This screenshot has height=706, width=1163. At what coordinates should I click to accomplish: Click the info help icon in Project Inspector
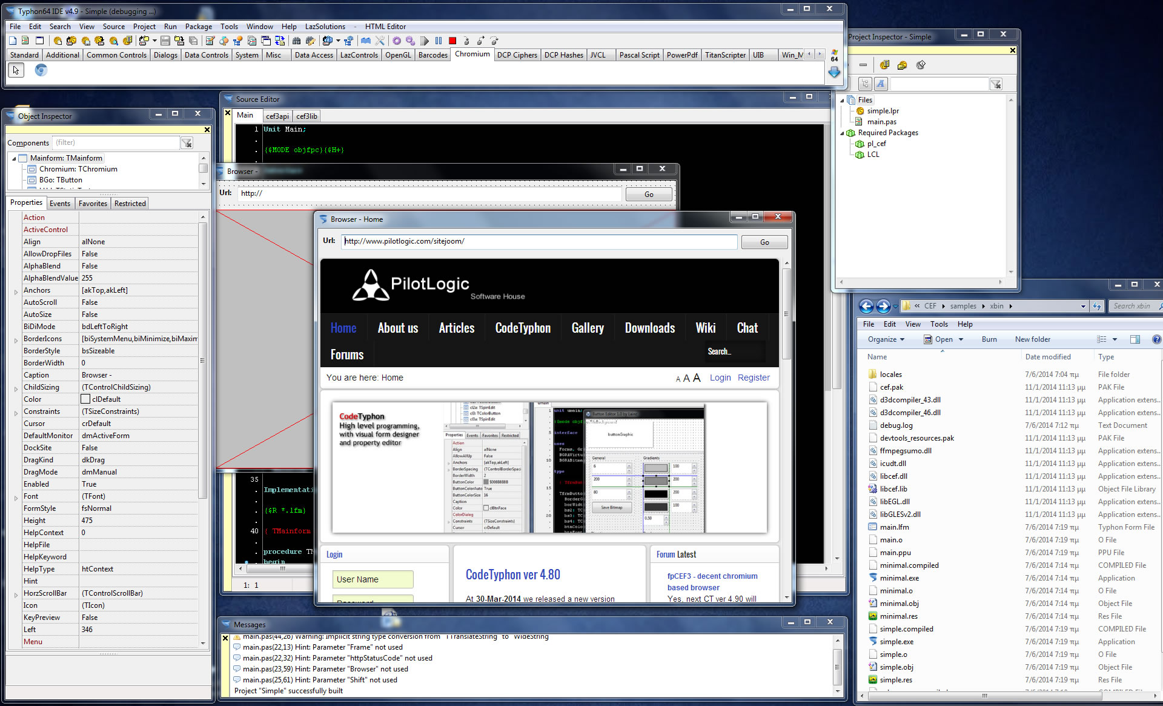(921, 65)
